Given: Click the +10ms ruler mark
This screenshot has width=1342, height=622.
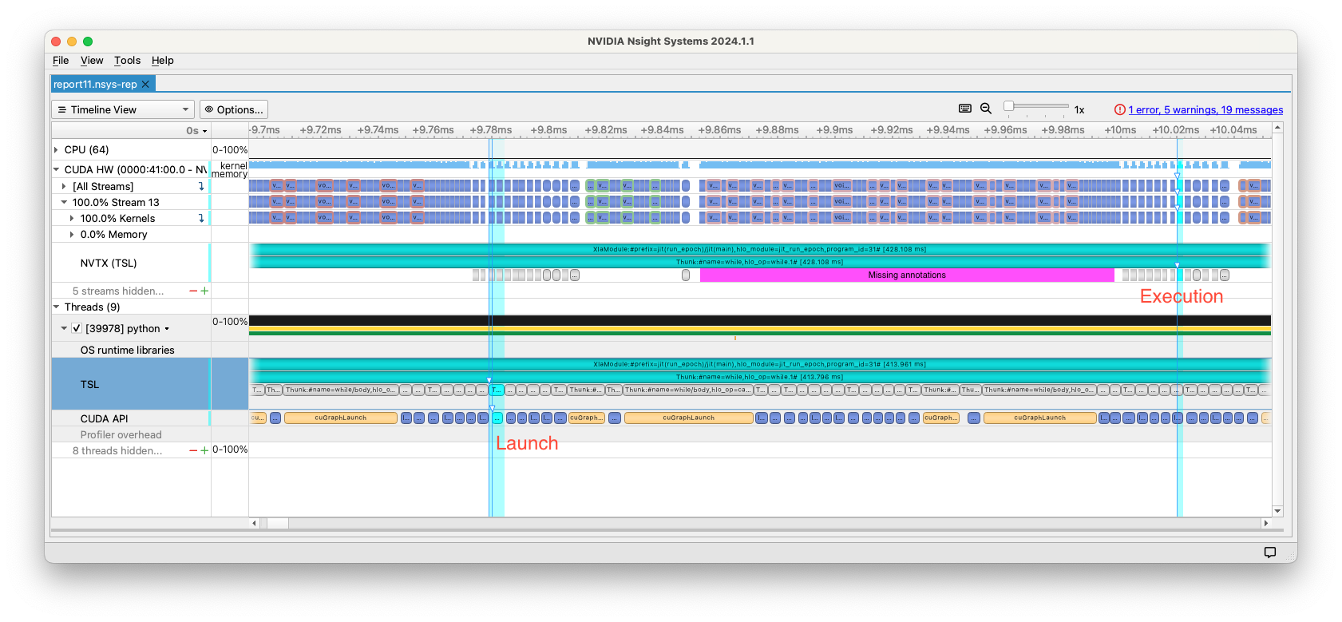Looking at the screenshot, I should [x=1120, y=130].
